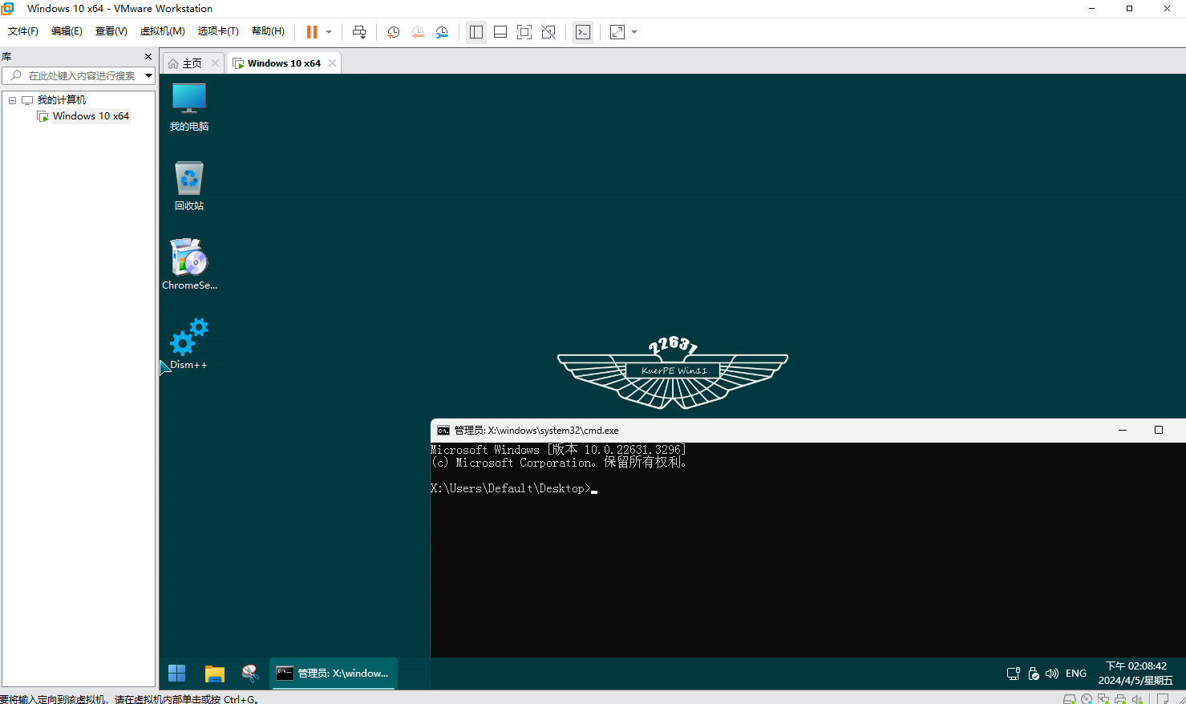The image size is (1186, 704).
Task: Close the 主页 tab
Action: click(x=215, y=63)
